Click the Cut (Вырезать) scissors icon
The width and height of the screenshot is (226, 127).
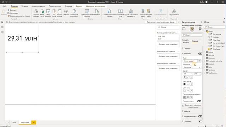8,10
